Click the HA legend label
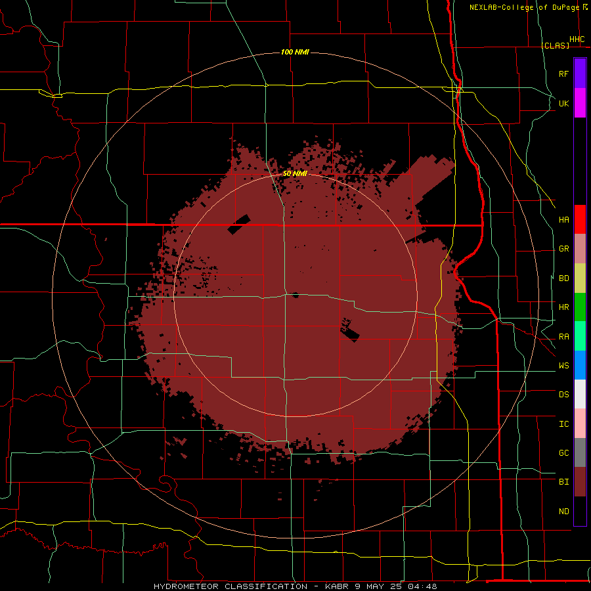591x591 pixels. pyautogui.click(x=563, y=219)
